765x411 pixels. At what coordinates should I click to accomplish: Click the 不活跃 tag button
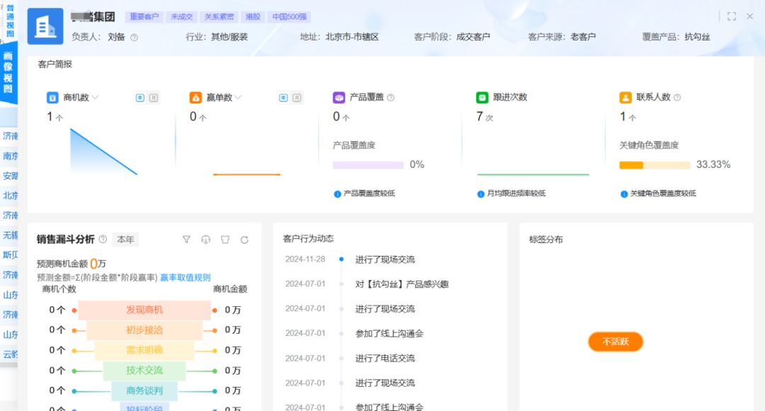pyautogui.click(x=616, y=342)
